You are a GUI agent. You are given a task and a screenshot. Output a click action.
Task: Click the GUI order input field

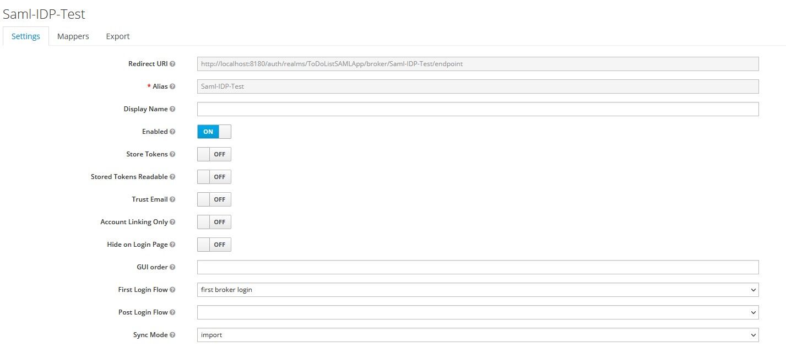pos(477,267)
